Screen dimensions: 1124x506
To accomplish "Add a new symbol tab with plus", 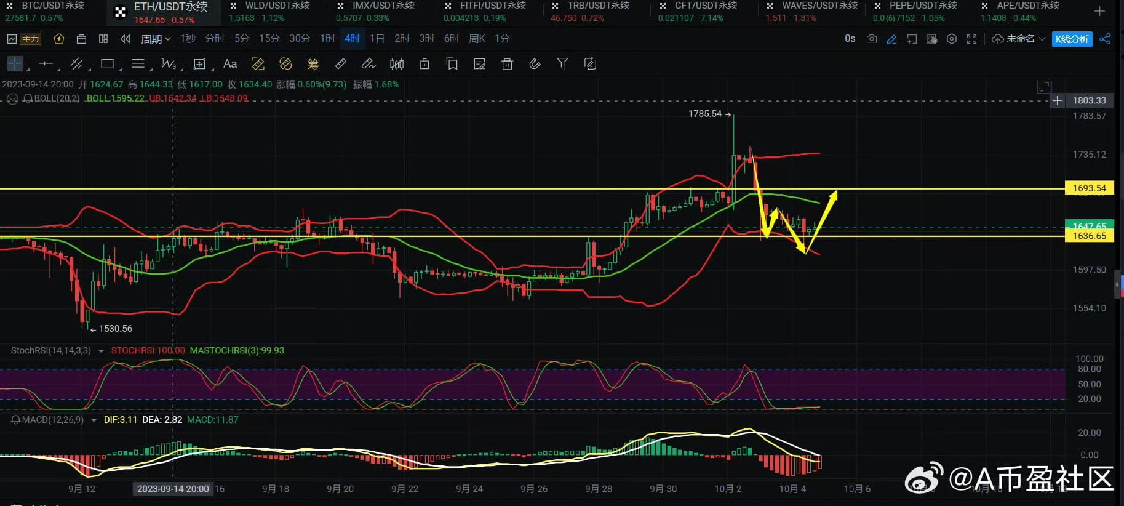I will point(1100,11).
